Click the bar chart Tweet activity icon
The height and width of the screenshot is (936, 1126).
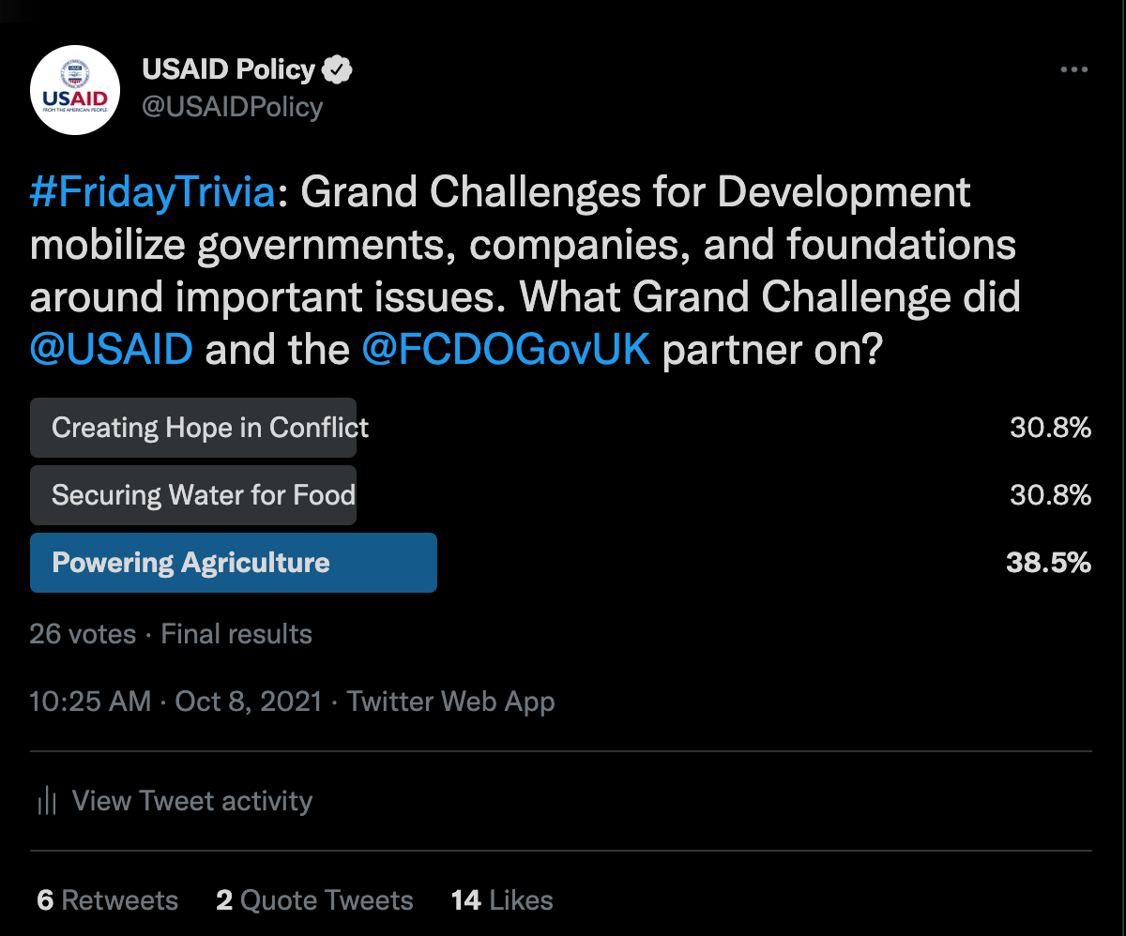tap(47, 801)
